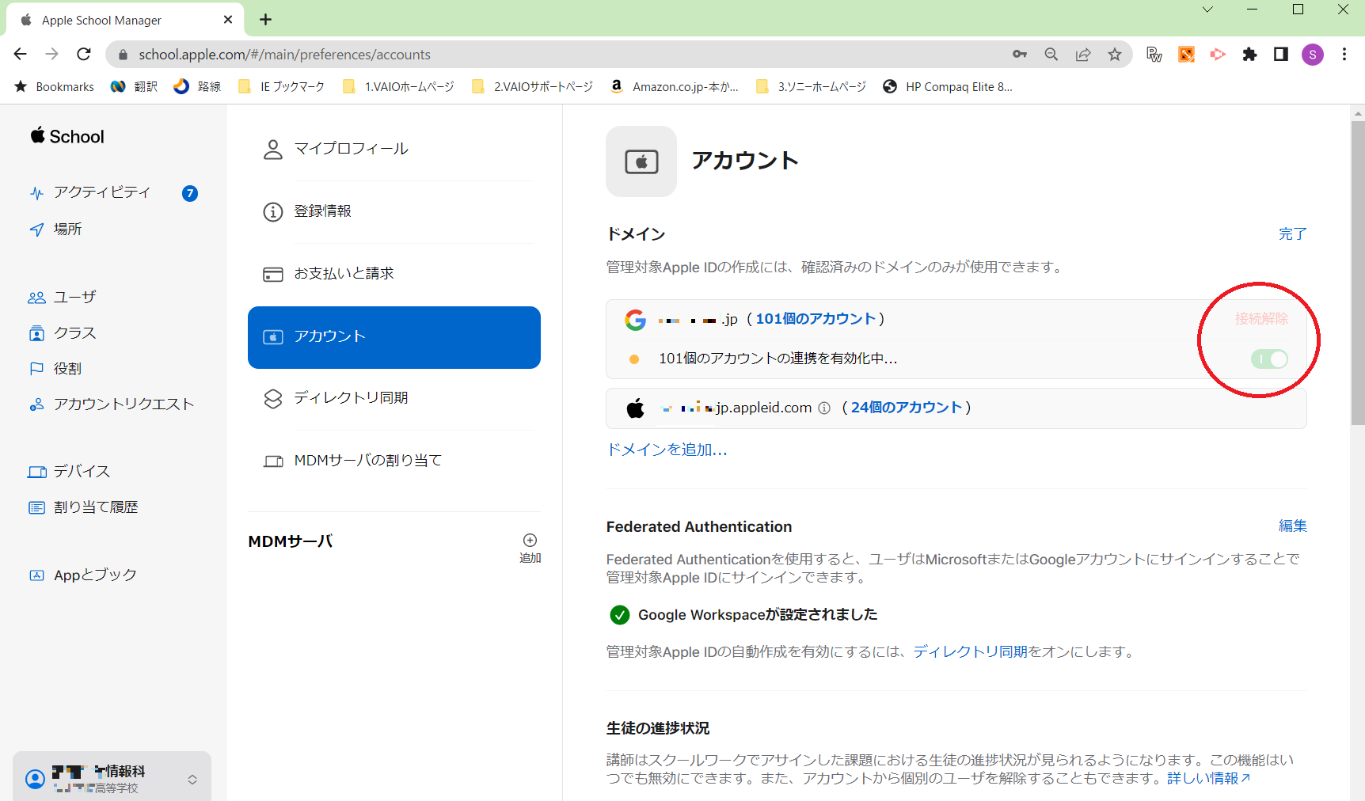Select MDMサーバの割り当て preference item
The image size is (1365, 801).
point(367,461)
